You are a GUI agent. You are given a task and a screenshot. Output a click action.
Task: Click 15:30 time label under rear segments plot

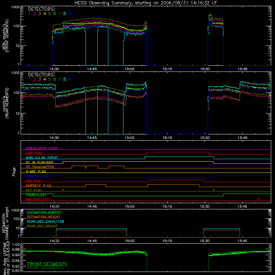[205, 138]
